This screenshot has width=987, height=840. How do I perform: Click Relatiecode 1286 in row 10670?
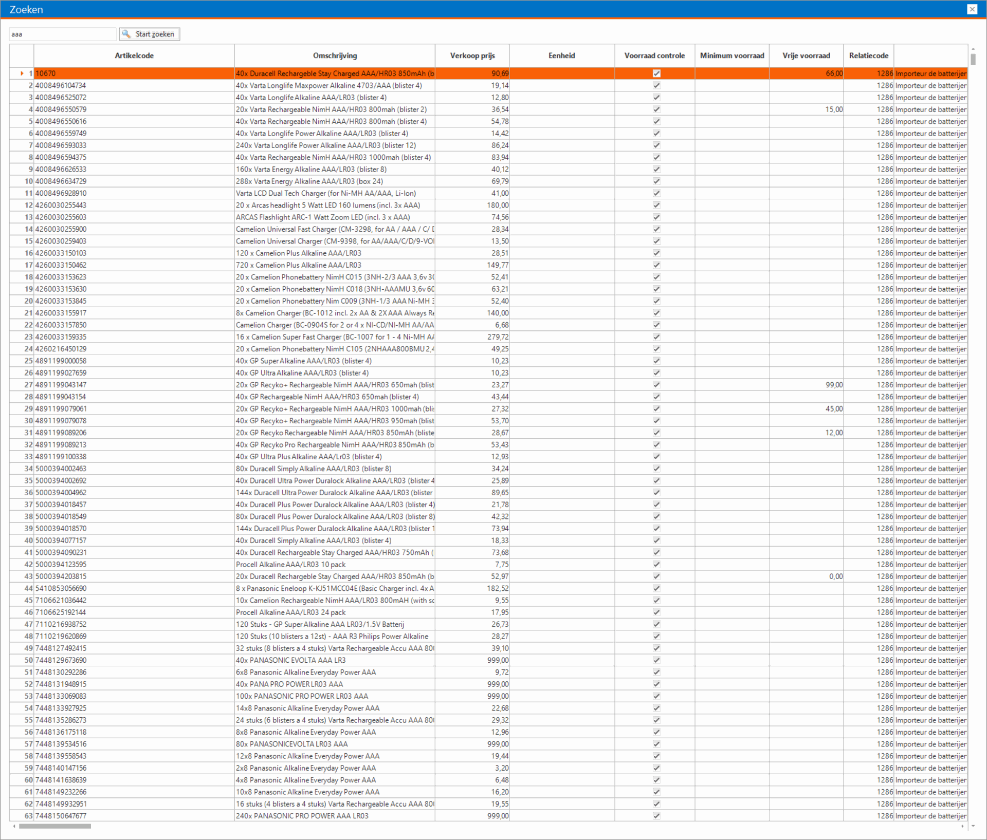tap(885, 73)
